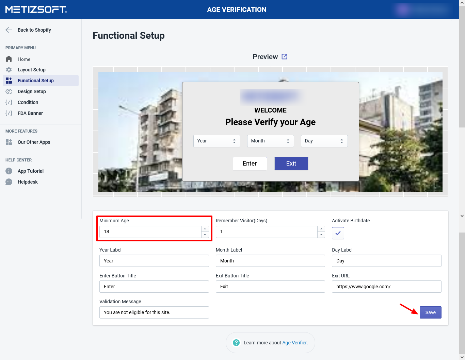This screenshot has width=465, height=360.
Task: Open the Month dropdown in preview
Action: click(x=270, y=141)
